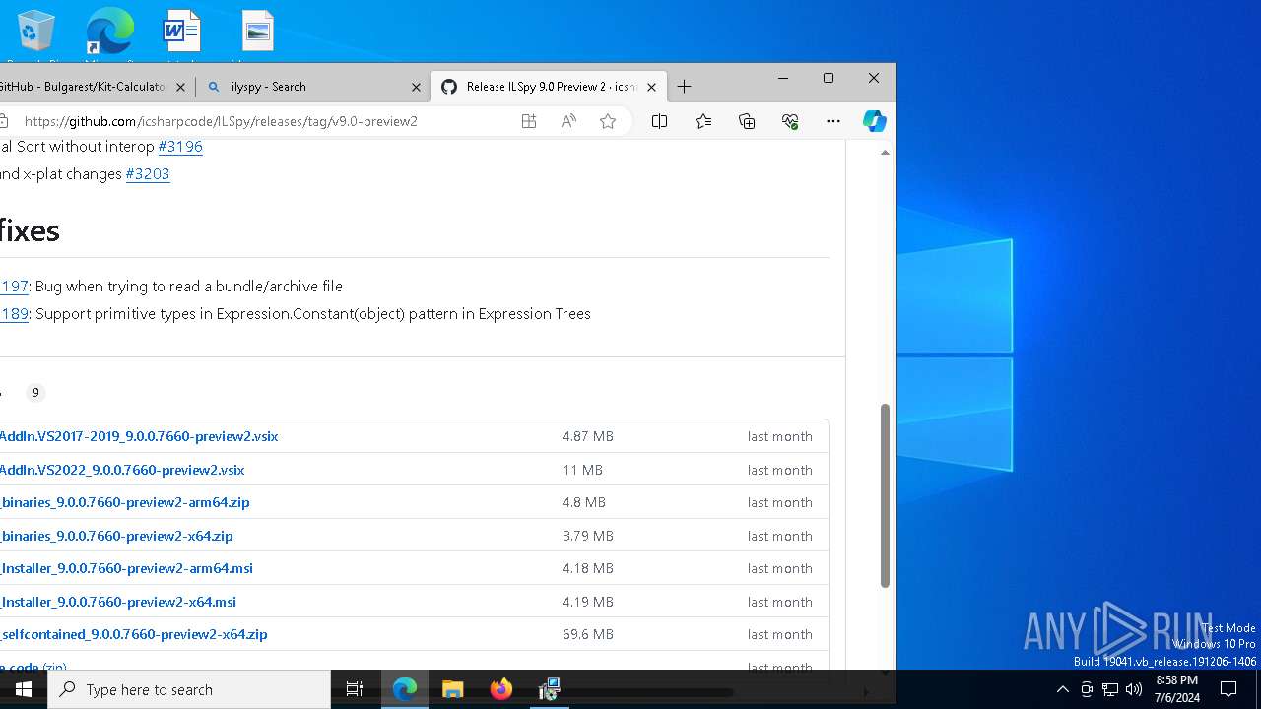Click the 'fixes' section heading

[x=30, y=230]
